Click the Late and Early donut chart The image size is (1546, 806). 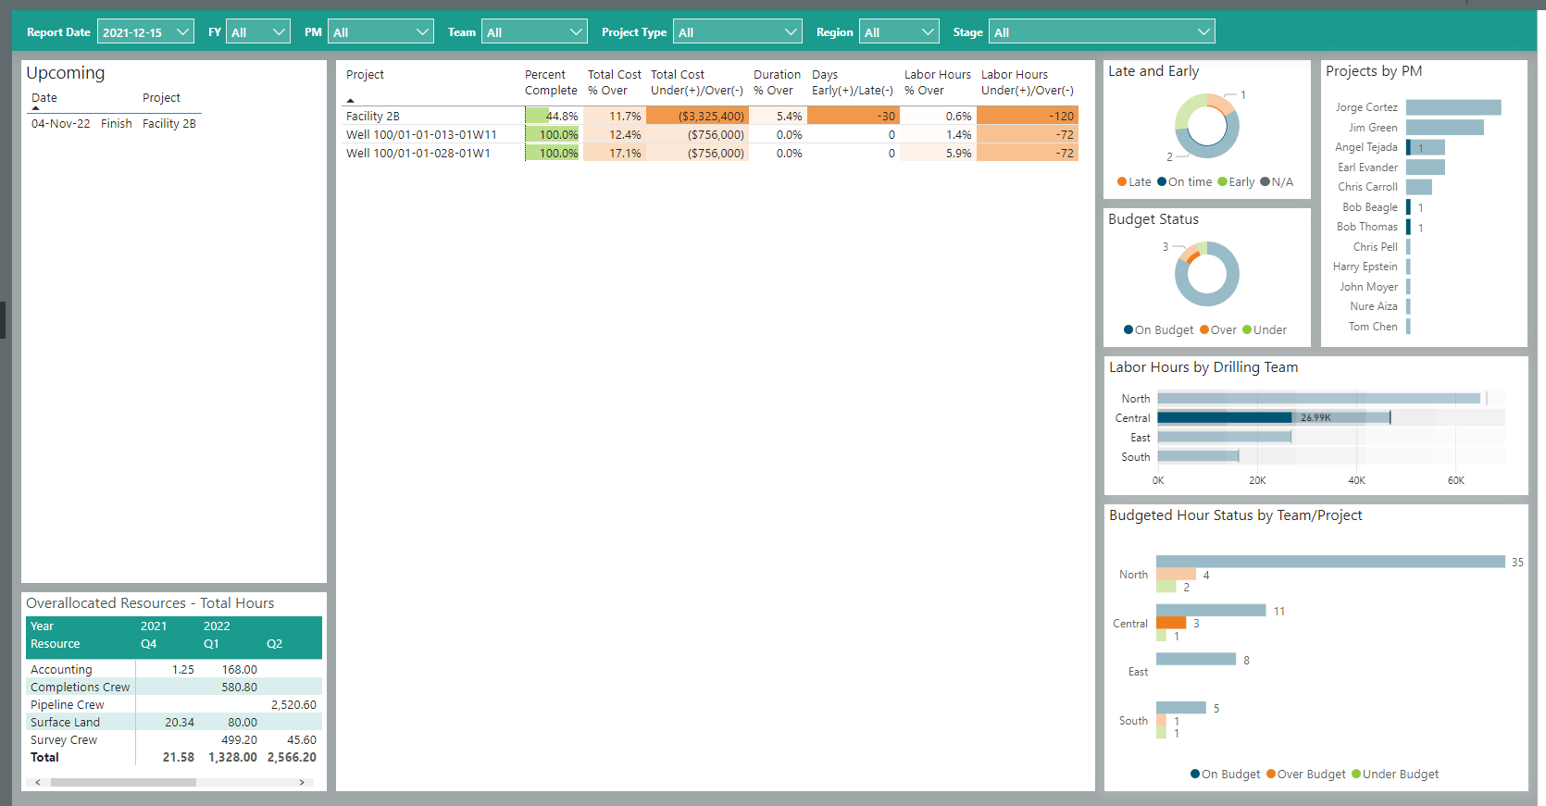(1207, 126)
